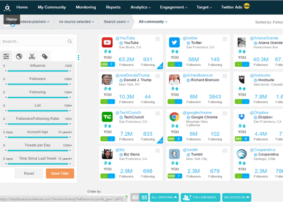Click the Twitter Ads beta badge

(247, 6)
